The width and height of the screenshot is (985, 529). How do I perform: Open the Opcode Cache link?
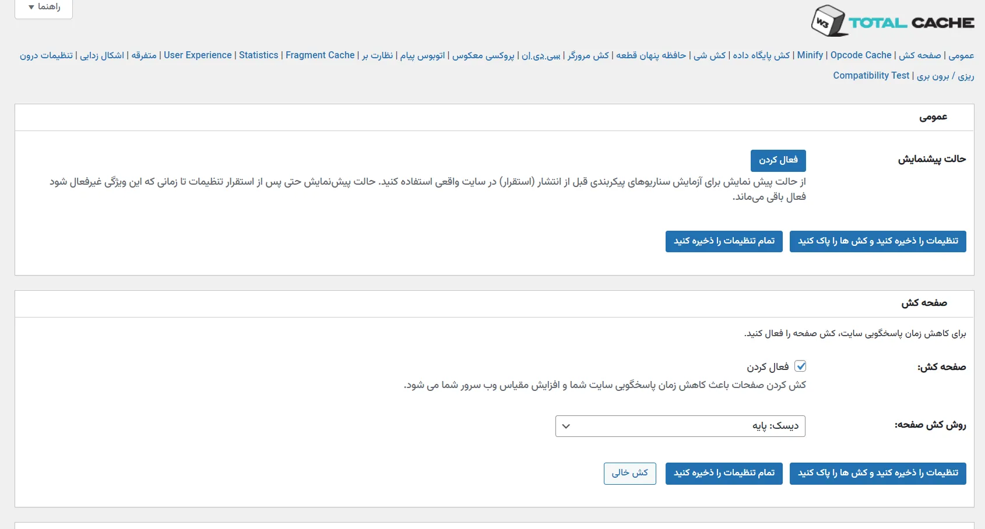(x=861, y=55)
